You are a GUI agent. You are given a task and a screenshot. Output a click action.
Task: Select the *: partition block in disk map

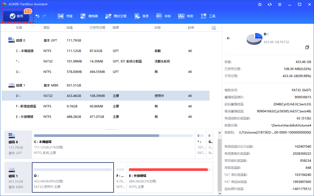[201, 144]
